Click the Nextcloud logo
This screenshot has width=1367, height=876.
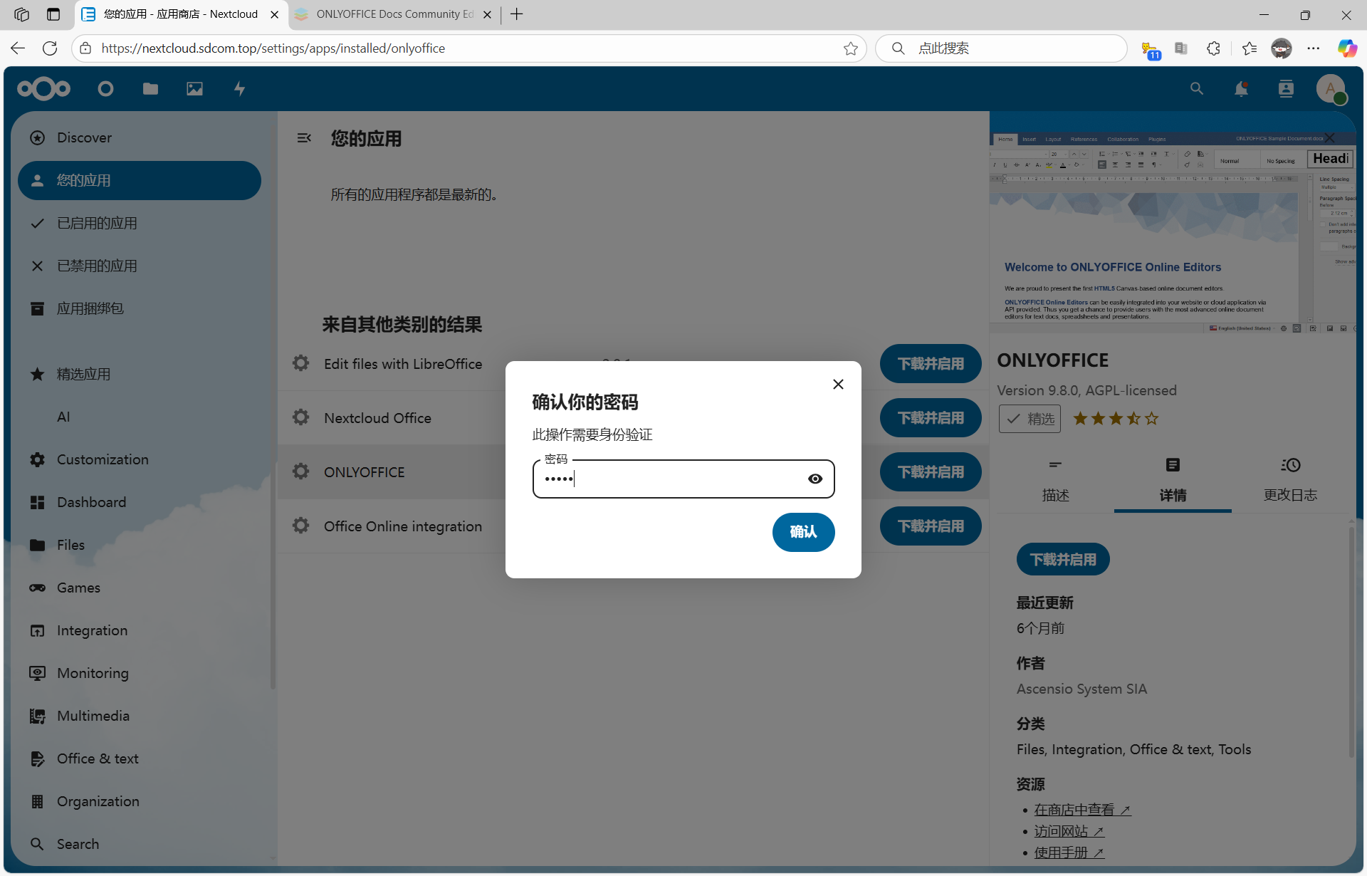[44, 89]
